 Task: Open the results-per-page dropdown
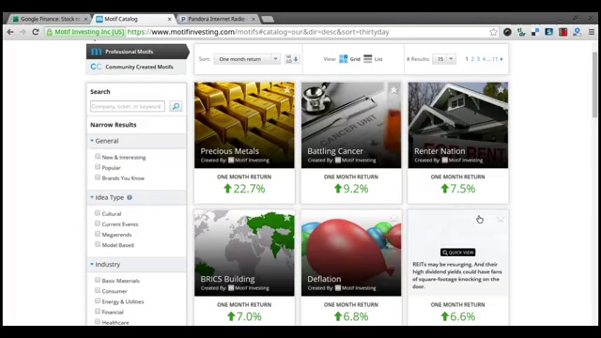coord(444,59)
